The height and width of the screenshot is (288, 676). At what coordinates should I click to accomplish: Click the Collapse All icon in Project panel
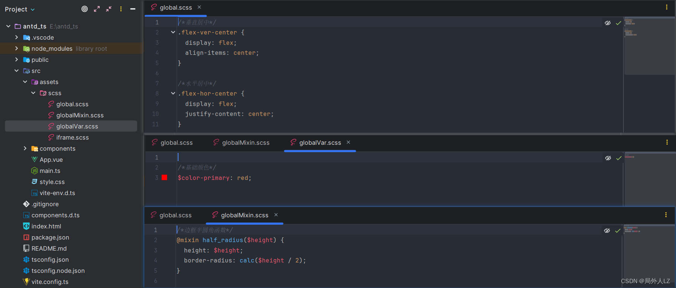109,9
